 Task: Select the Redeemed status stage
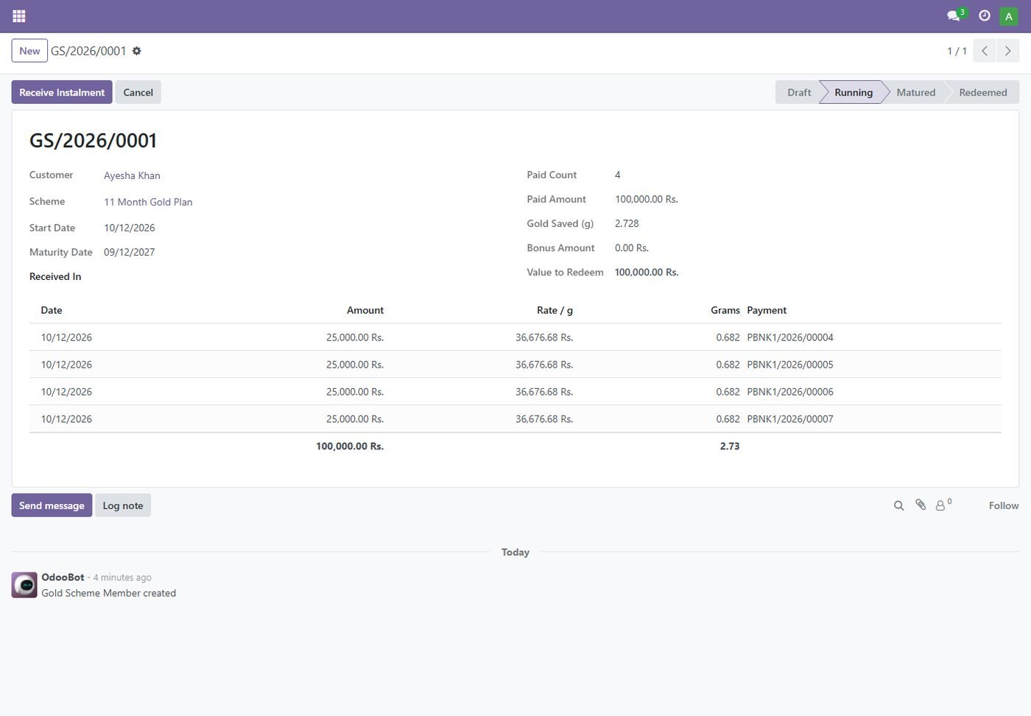click(x=982, y=92)
